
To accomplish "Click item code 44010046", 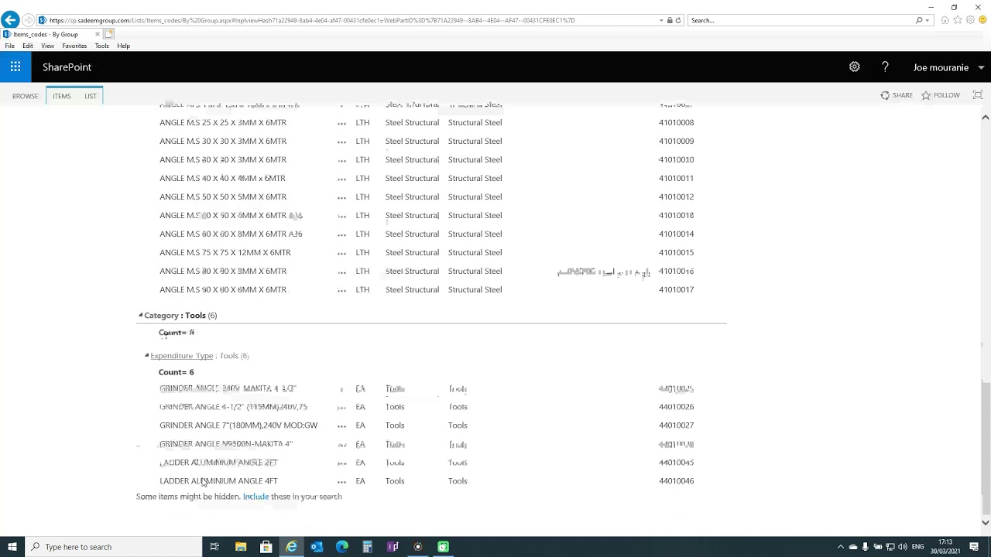I will click(676, 481).
